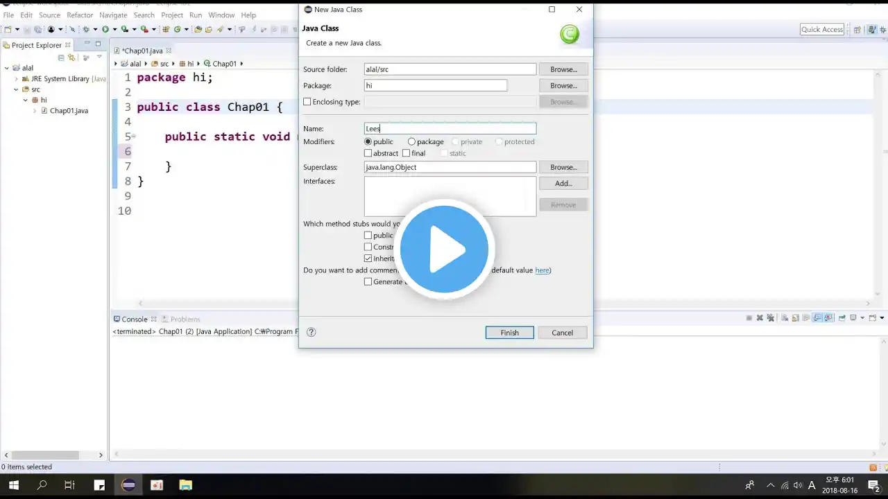This screenshot has width=888, height=499.
Task: Check the public static void main stub
Action: (x=368, y=235)
